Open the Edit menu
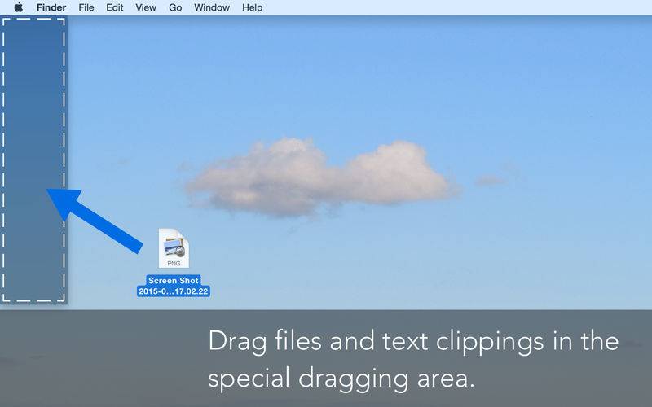This screenshot has height=407, width=652. [114, 7]
